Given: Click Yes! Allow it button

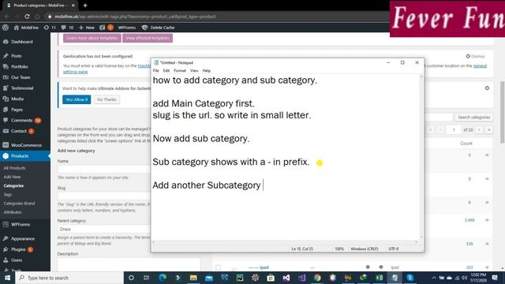Looking at the screenshot, I should coord(77,99).
